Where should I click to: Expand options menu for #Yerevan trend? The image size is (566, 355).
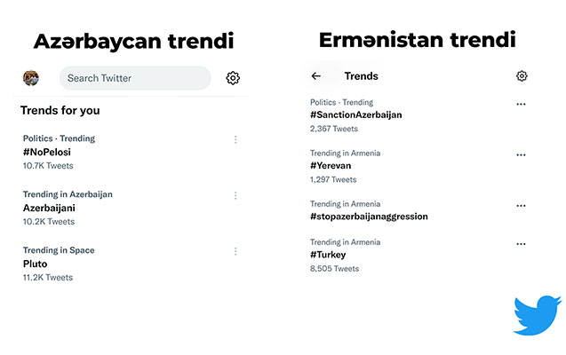(521, 154)
